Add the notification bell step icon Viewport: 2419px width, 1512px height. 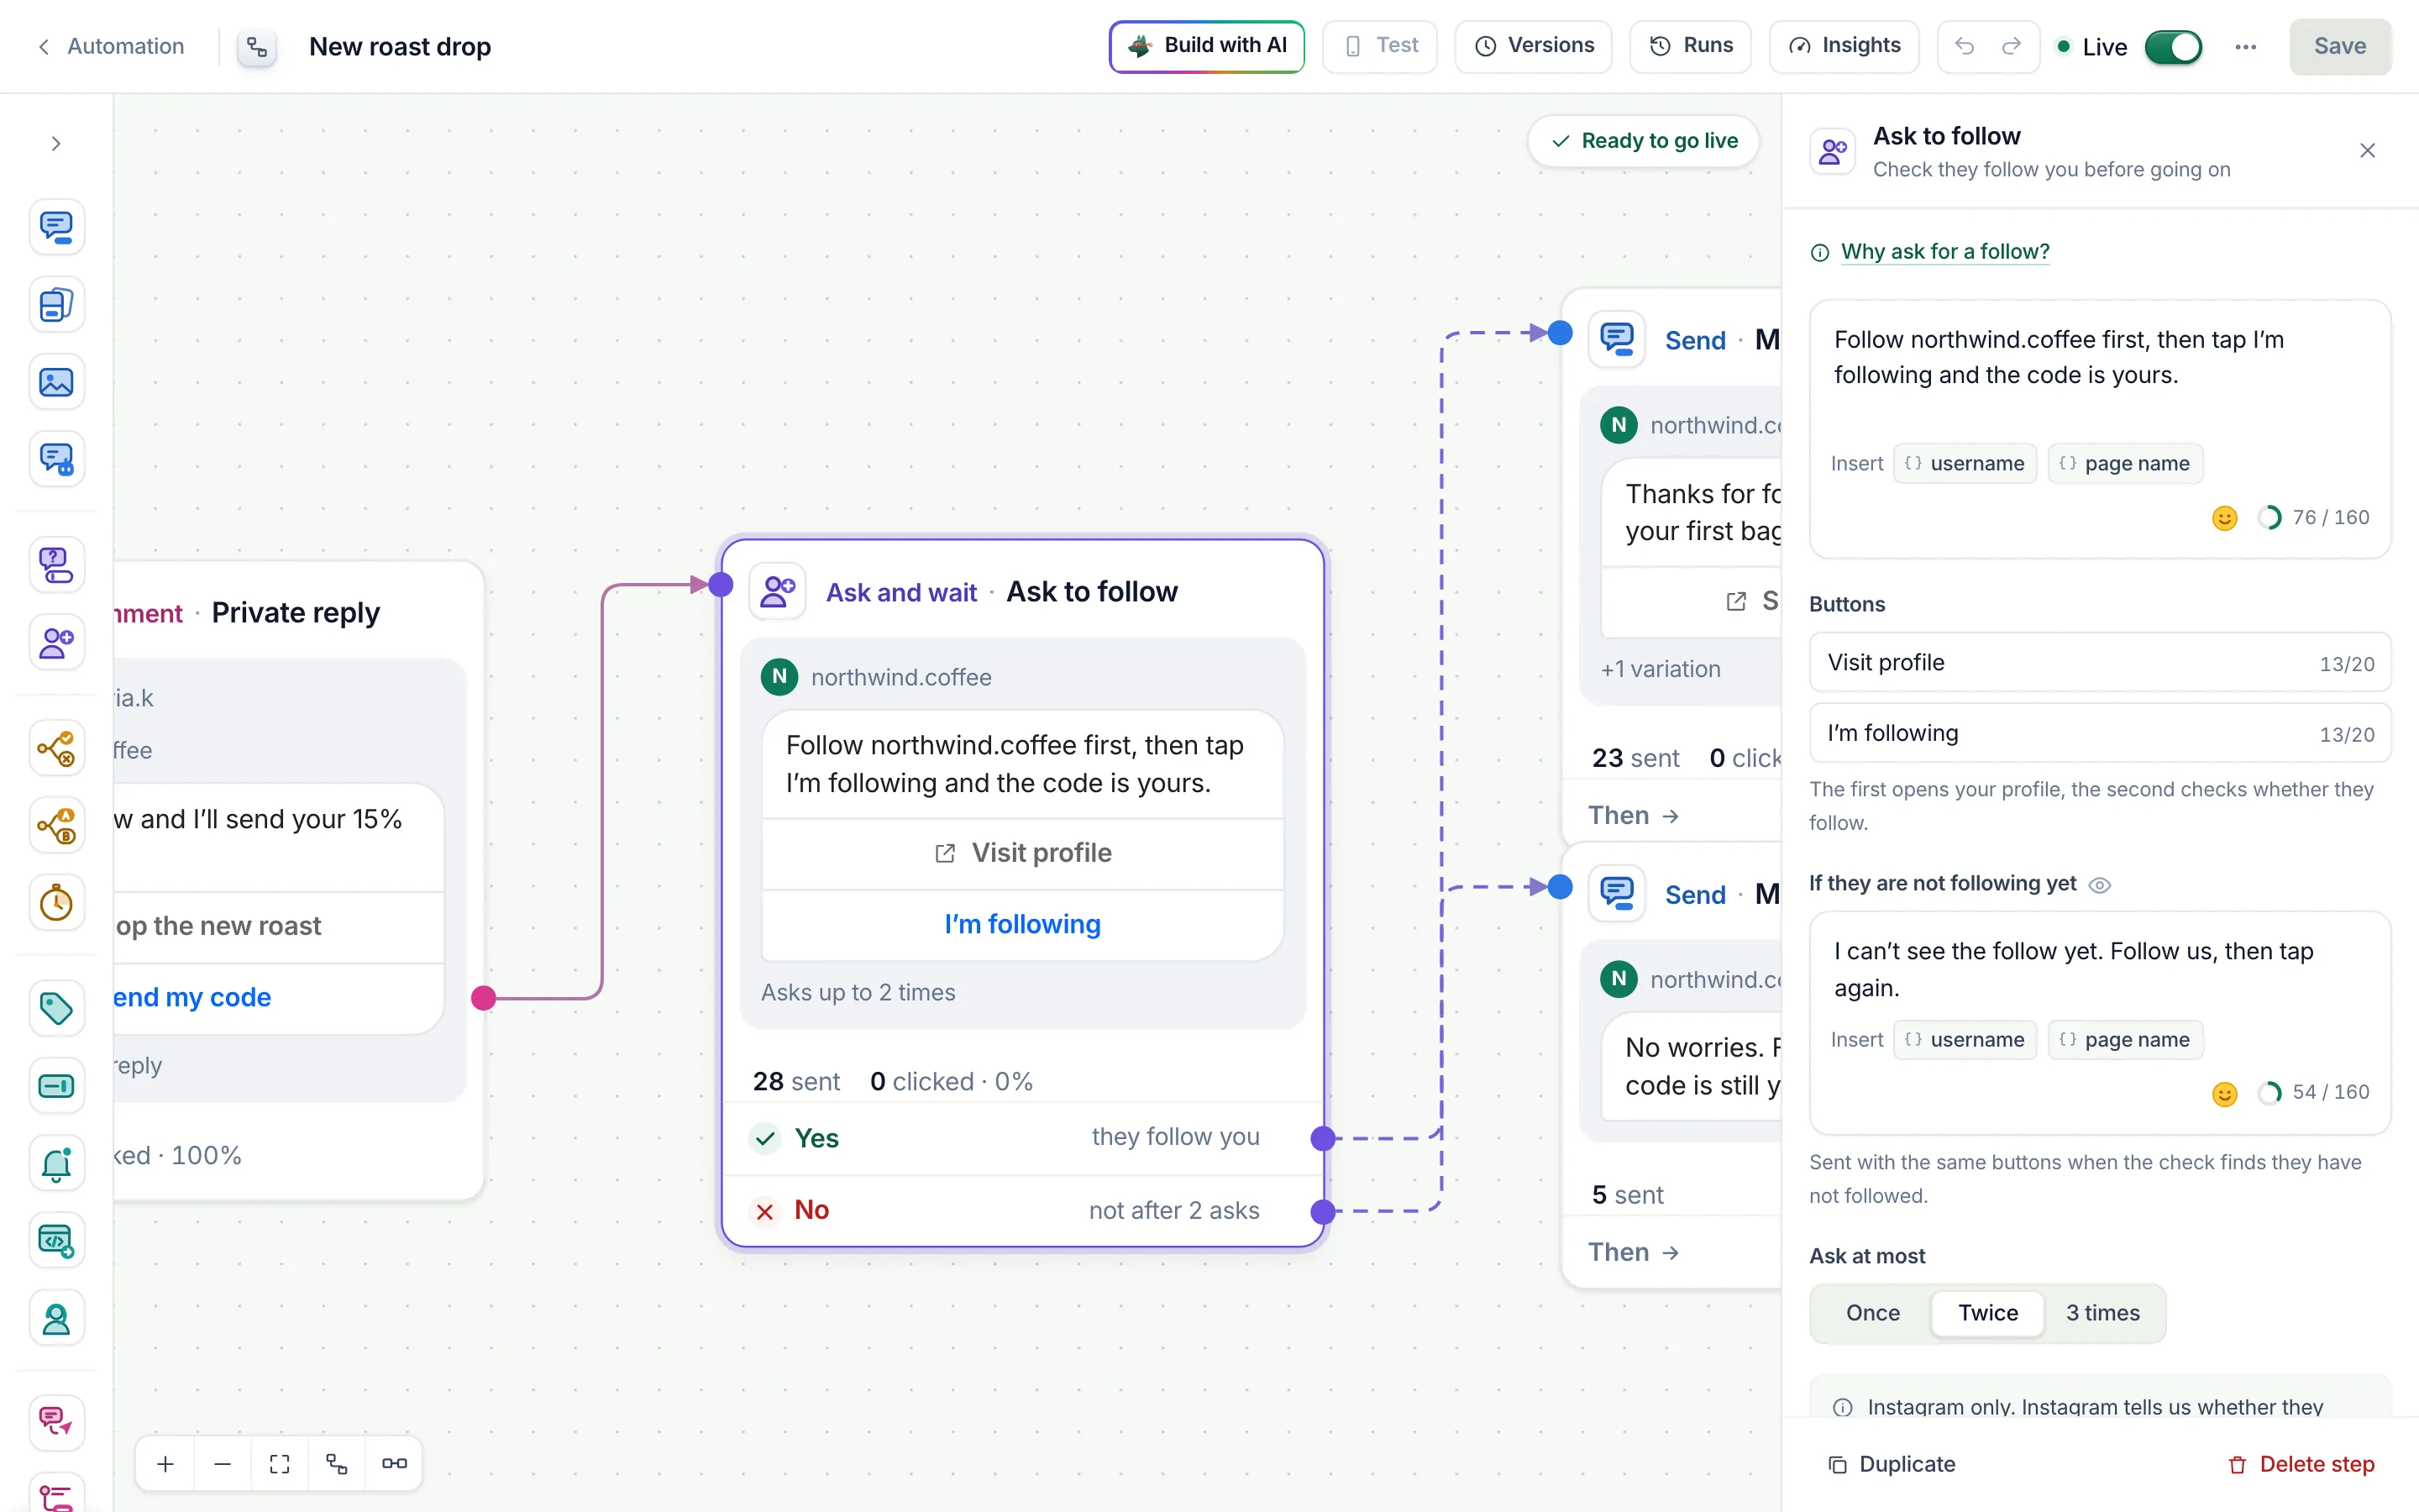(x=56, y=1163)
